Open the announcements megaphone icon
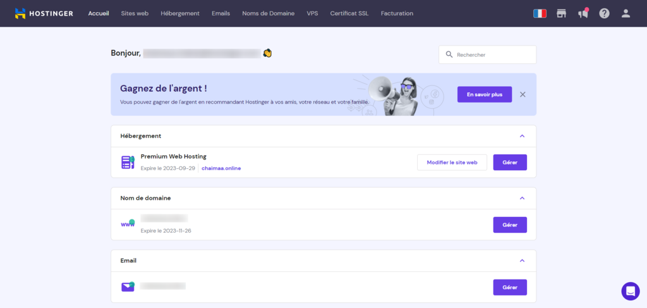The height and width of the screenshot is (308, 647). point(583,13)
